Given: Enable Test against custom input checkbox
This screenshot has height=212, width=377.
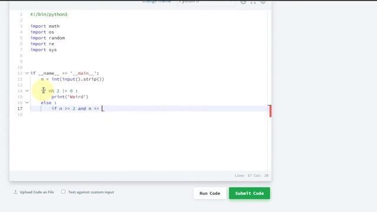Looking at the screenshot, I should (63, 191).
